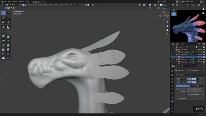Toggle the camera view icon in viewport
Image resolution: width=206 pixels, height=116 pixels.
click(x=167, y=30)
